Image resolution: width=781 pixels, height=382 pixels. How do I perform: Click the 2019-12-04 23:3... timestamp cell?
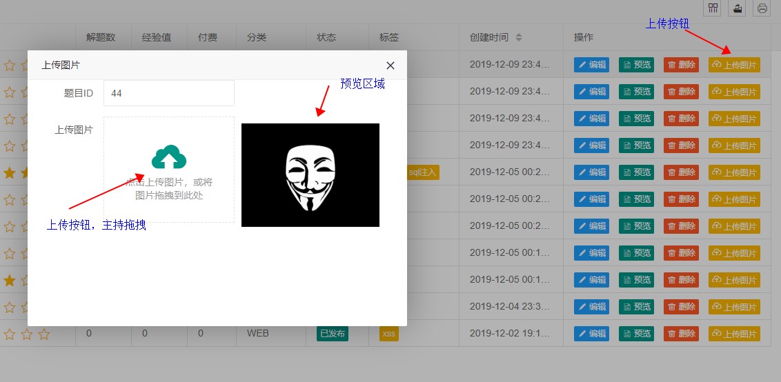510,306
